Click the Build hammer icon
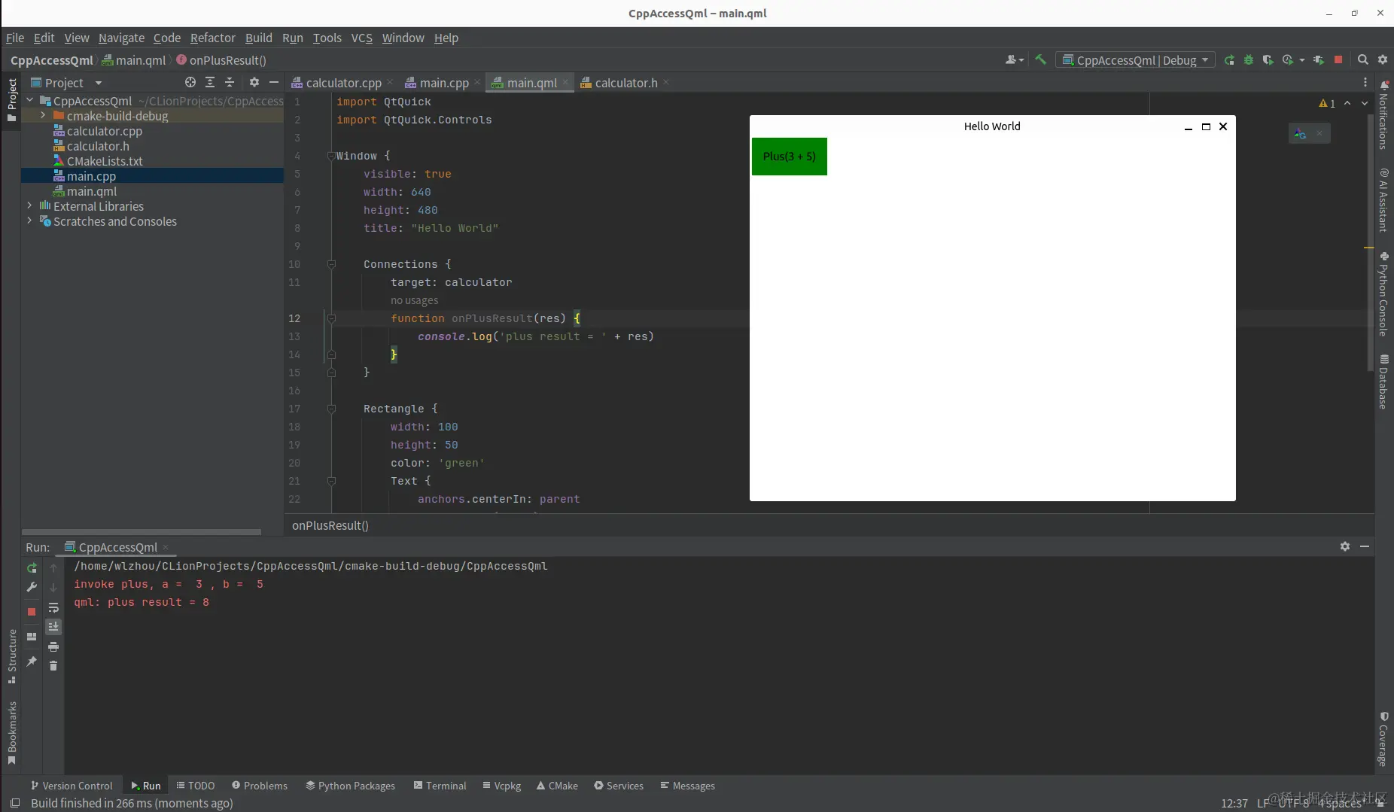The width and height of the screenshot is (1394, 812). [1040, 59]
